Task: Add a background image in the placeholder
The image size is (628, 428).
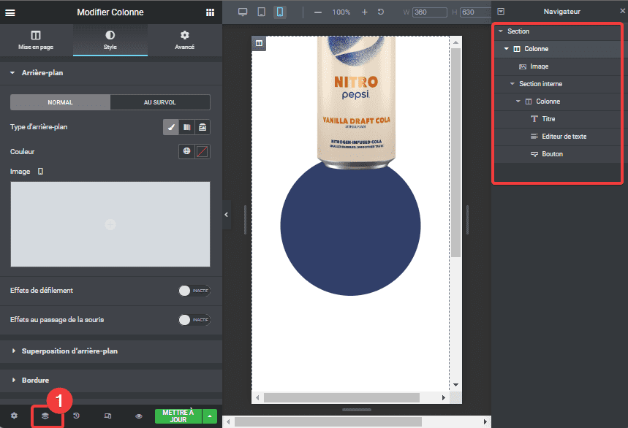Action: coord(110,224)
